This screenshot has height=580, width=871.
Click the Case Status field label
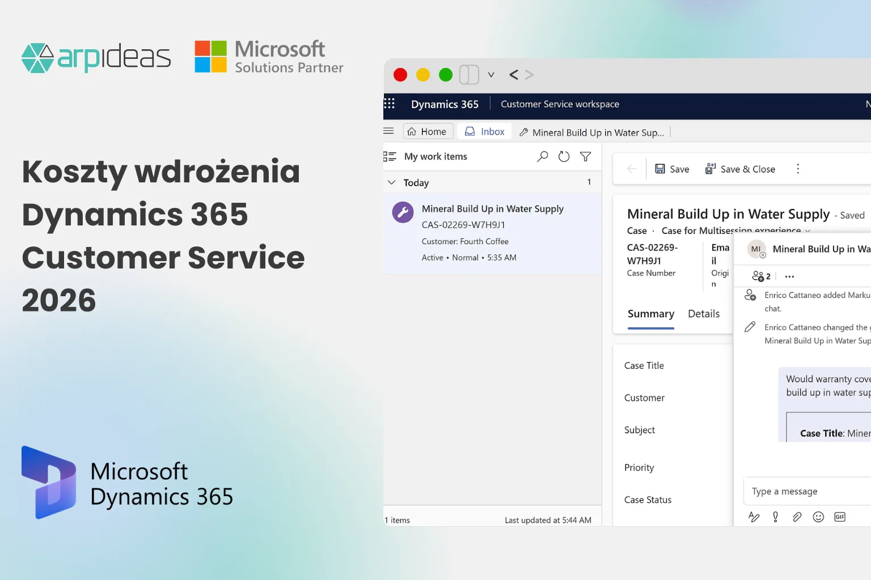click(648, 500)
